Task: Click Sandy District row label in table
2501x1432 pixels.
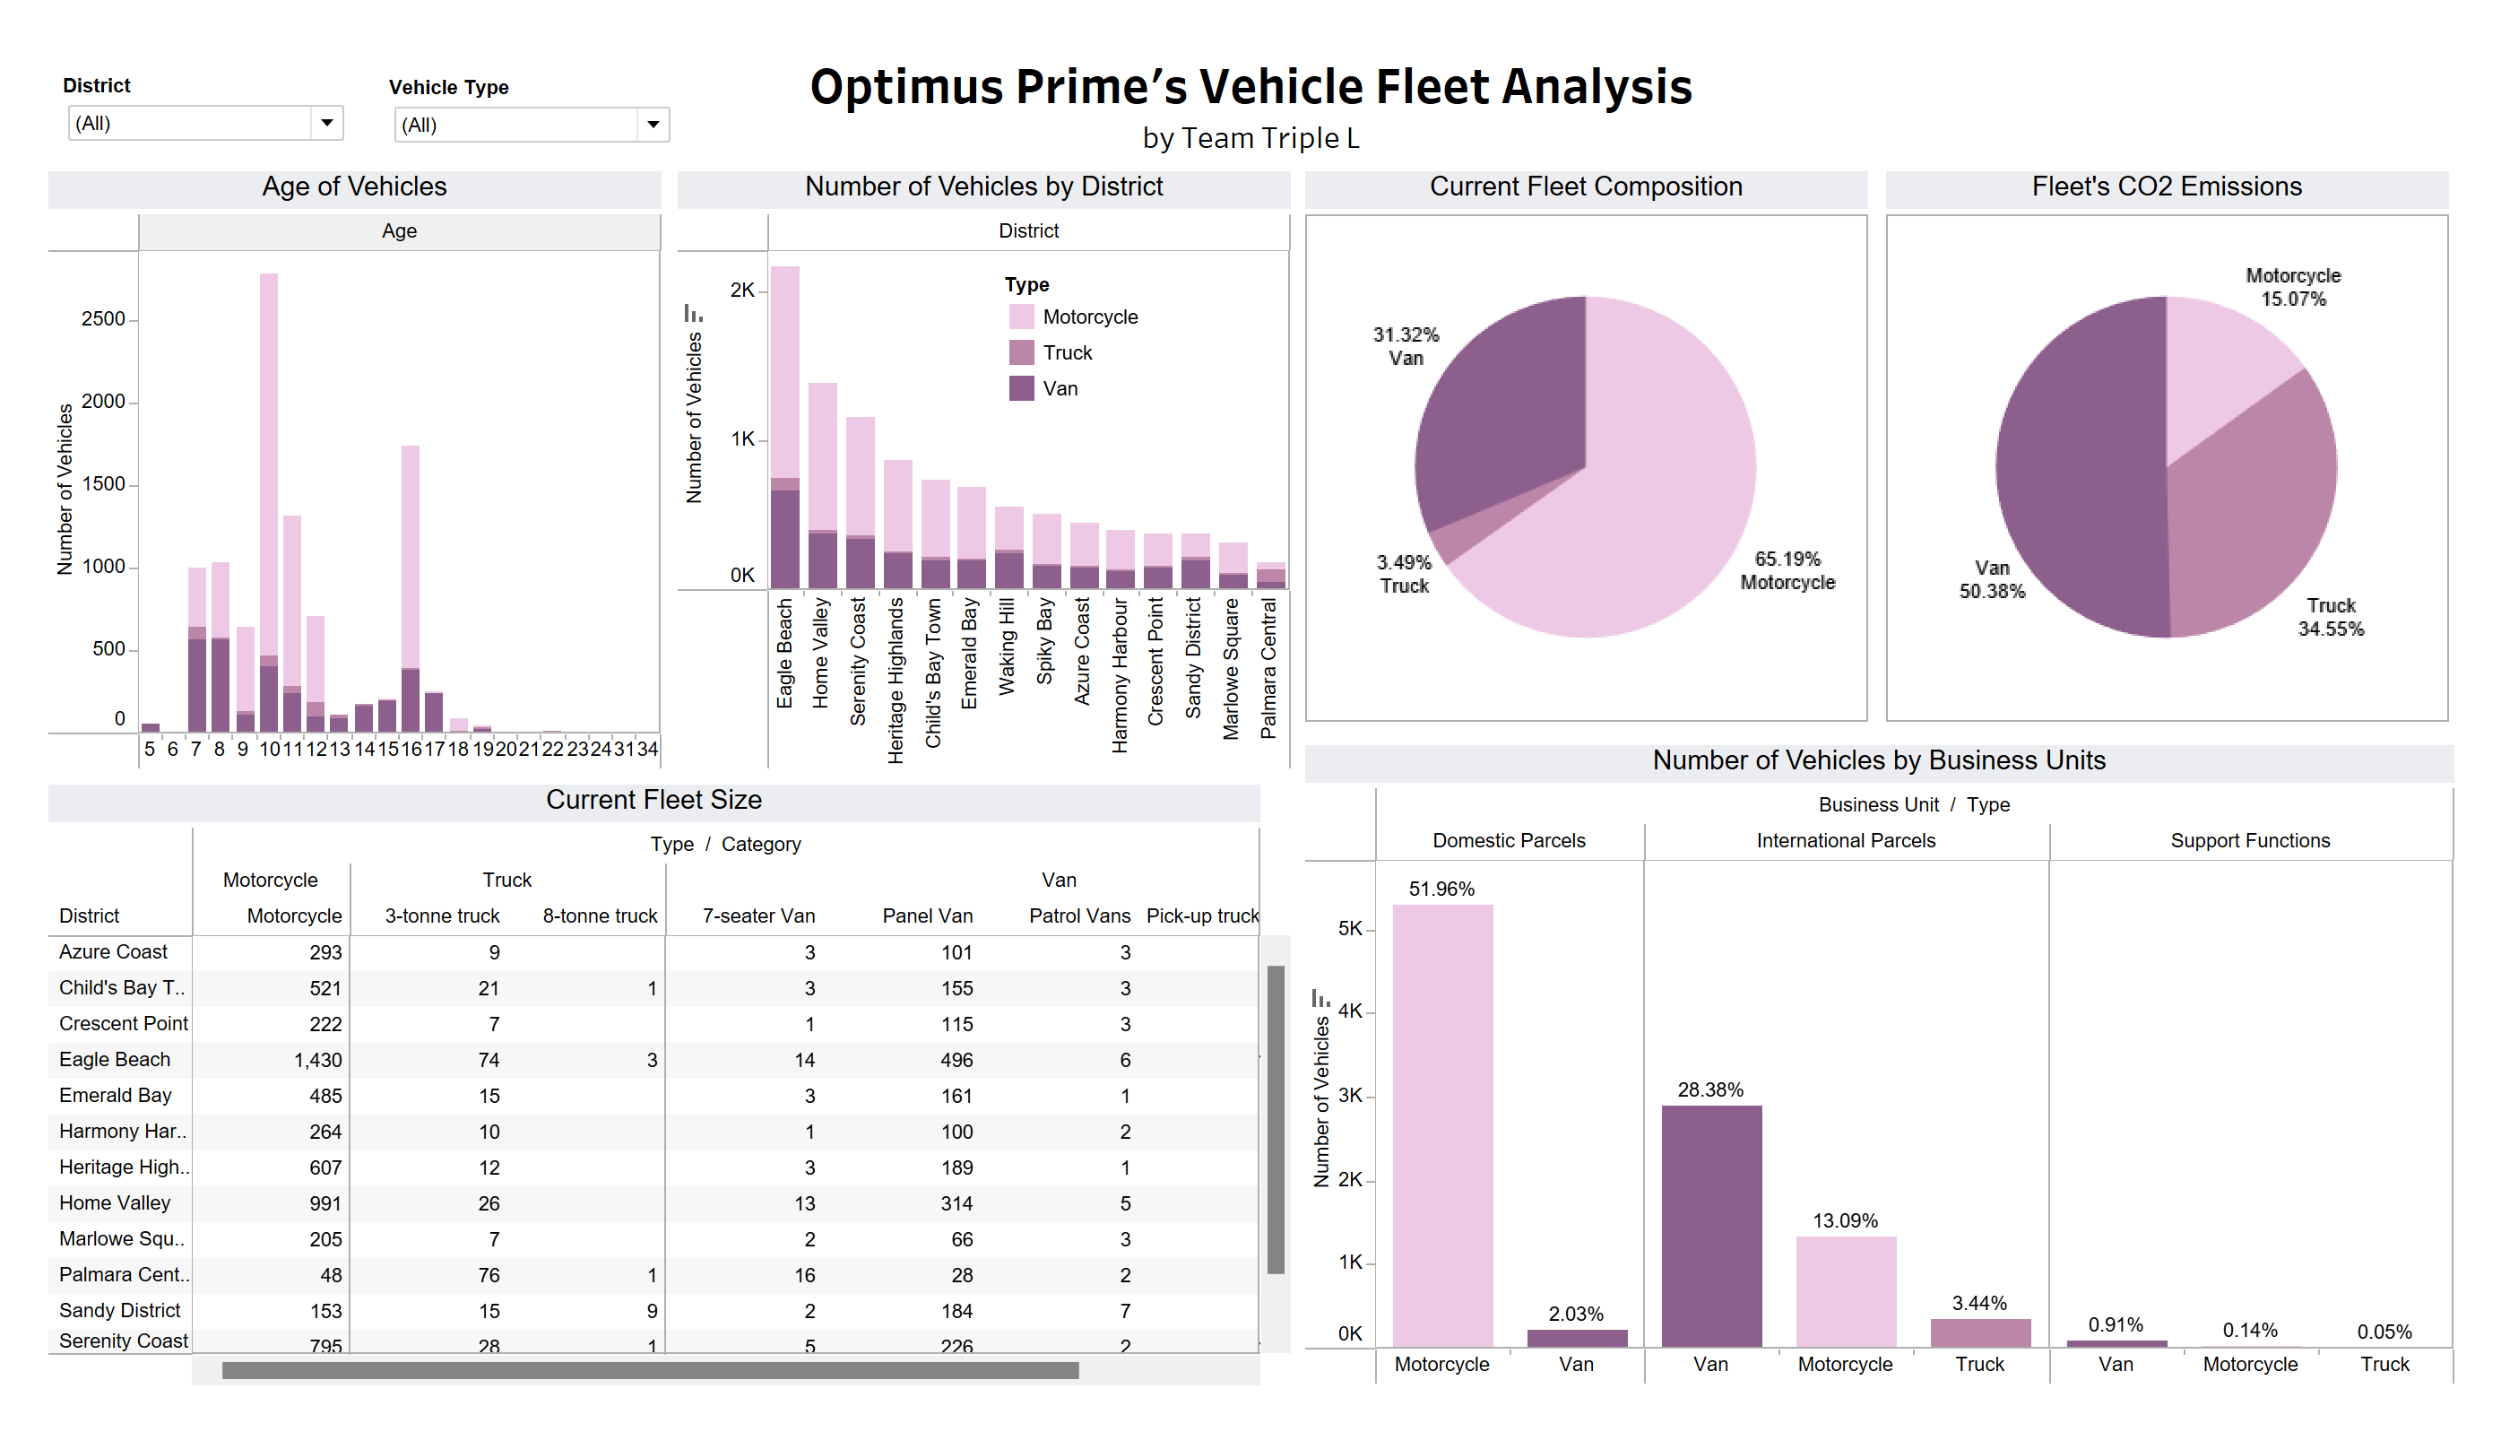Action: coord(119,1310)
